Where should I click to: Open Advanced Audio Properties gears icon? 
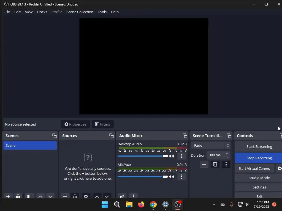[x=122, y=196]
